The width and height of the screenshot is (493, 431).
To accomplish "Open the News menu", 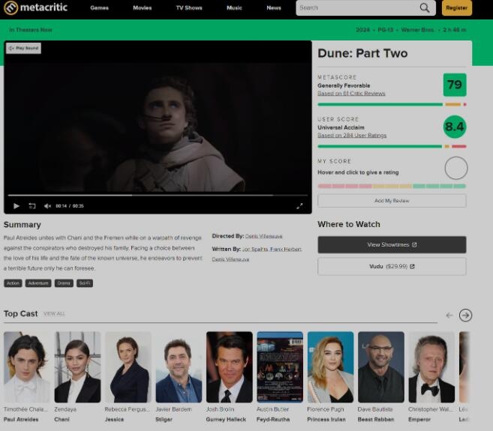I will [x=274, y=7].
